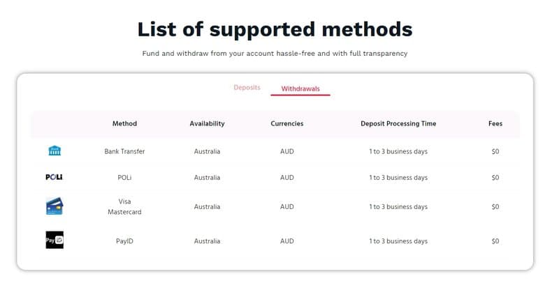This screenshot has height=283, width=559.
Task: Click the POLi logo icon
Action: [55, 177]
